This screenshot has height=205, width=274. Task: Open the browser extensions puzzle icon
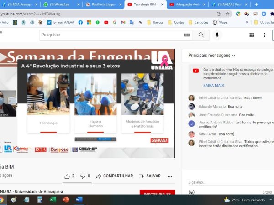[272, 14]
